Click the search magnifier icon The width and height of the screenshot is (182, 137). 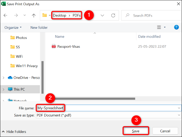[x=127, y=15]
